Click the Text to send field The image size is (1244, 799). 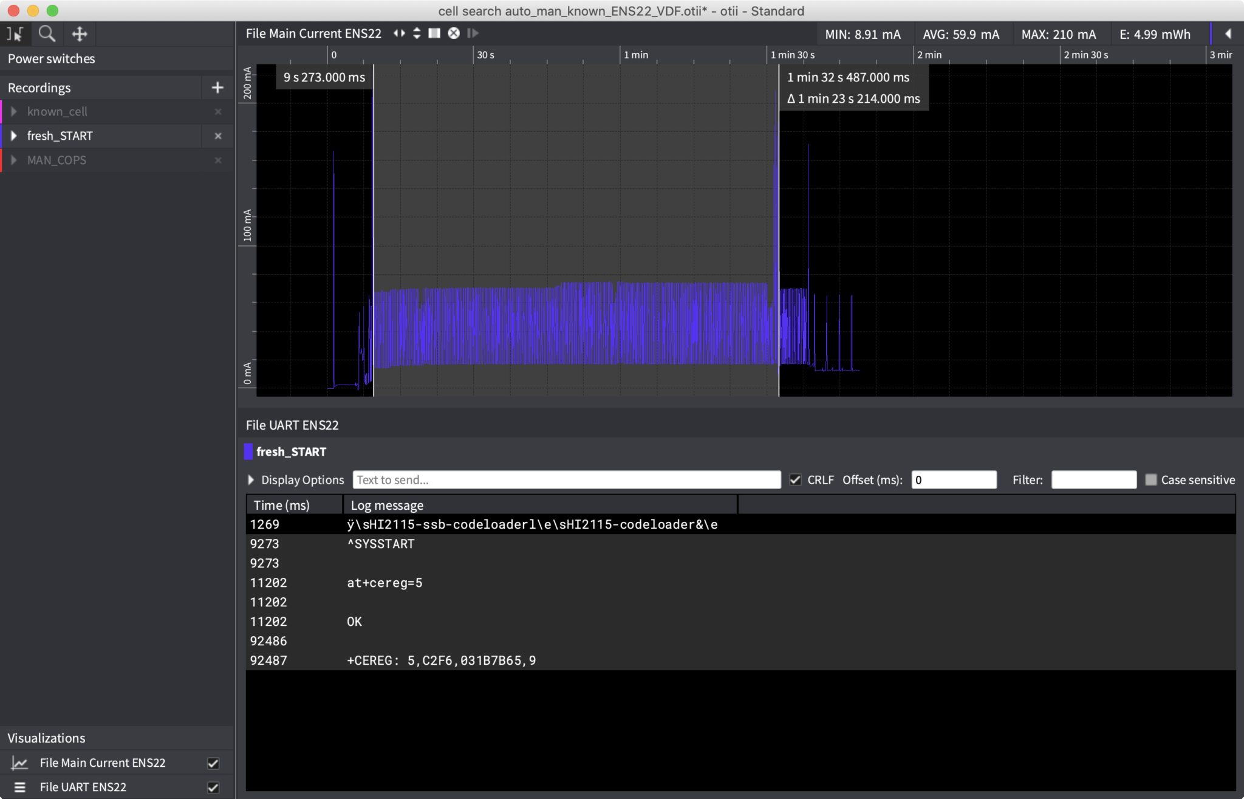coord(566,480)
